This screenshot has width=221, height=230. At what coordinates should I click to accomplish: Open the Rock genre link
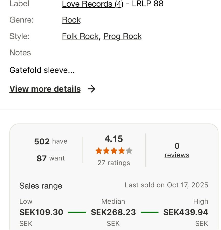(71, 20)
